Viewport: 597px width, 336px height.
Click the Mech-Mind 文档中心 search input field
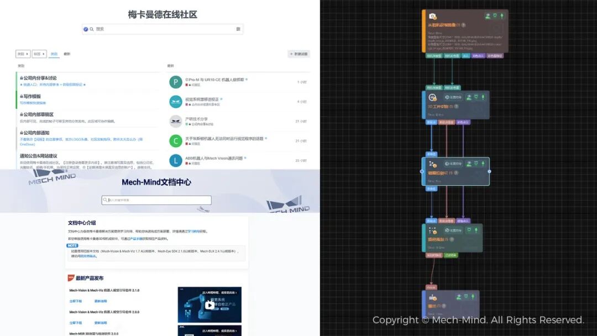coord(156,200)
